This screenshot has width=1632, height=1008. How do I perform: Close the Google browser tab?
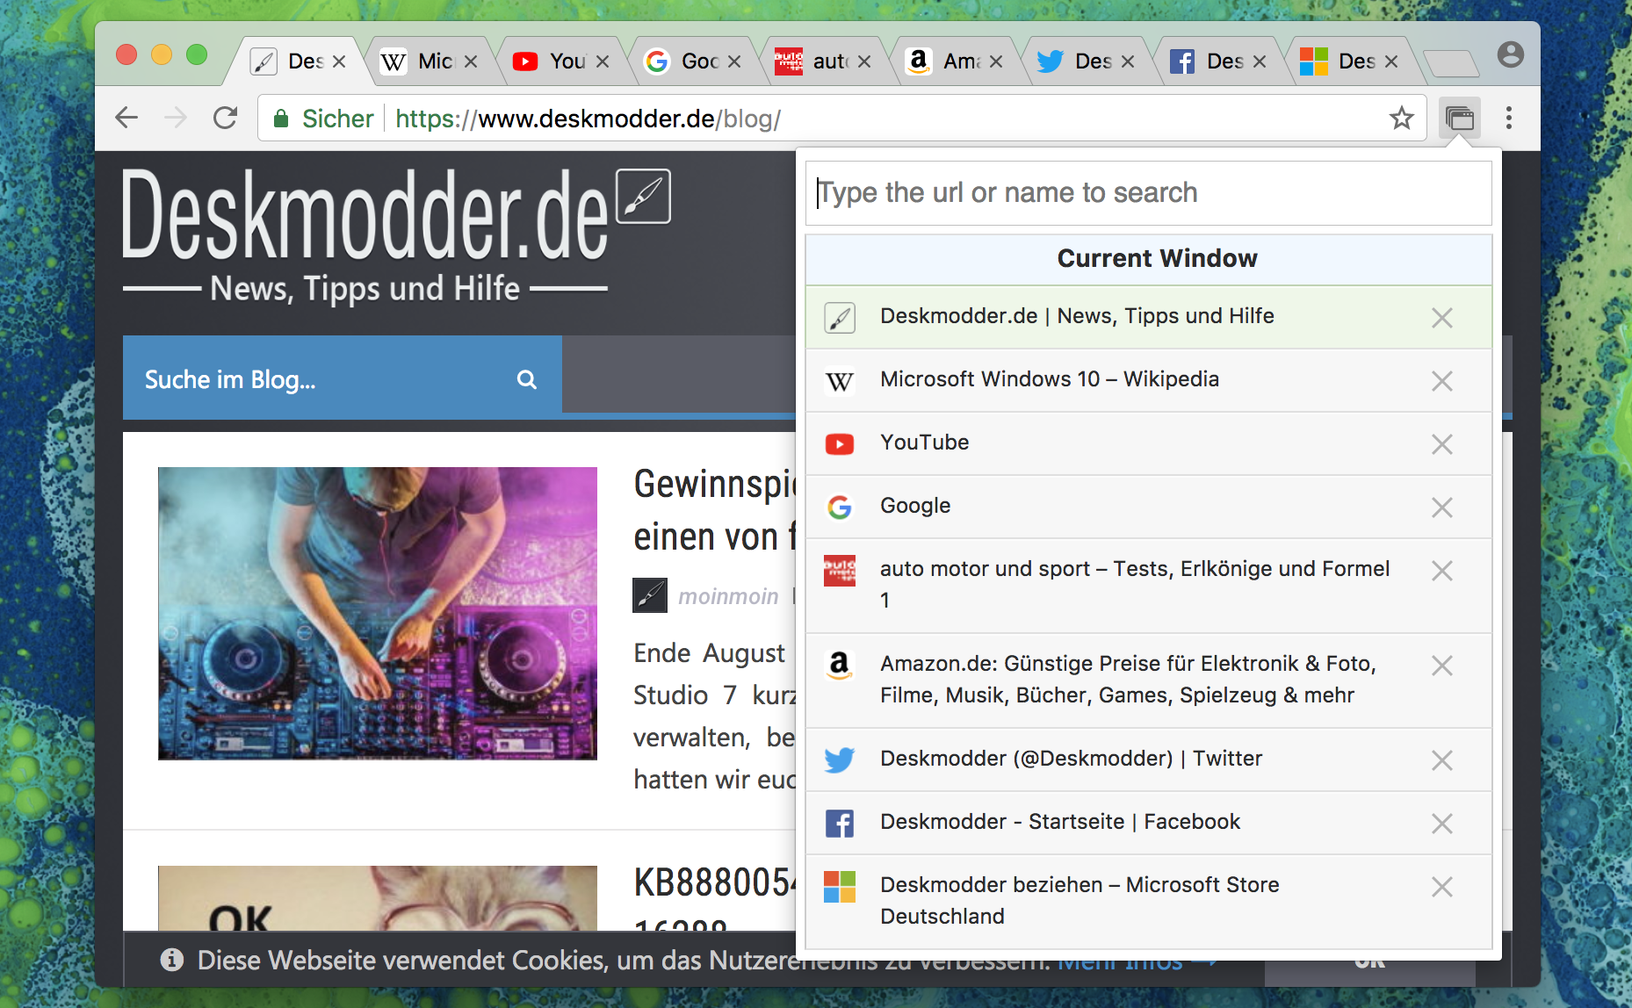(734, 61)
